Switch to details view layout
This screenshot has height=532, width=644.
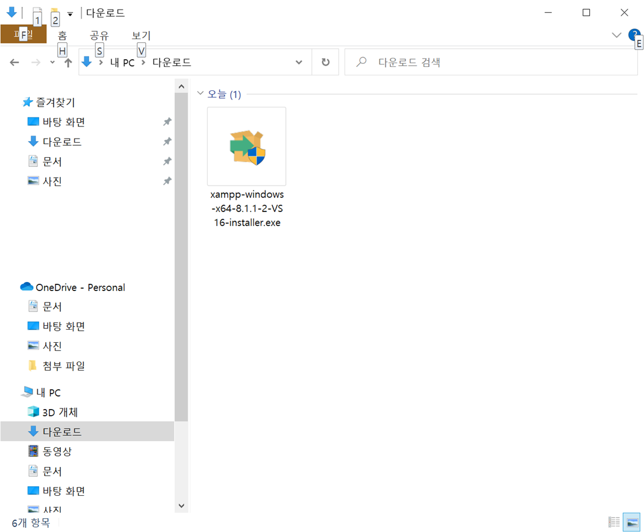[614, 522]
